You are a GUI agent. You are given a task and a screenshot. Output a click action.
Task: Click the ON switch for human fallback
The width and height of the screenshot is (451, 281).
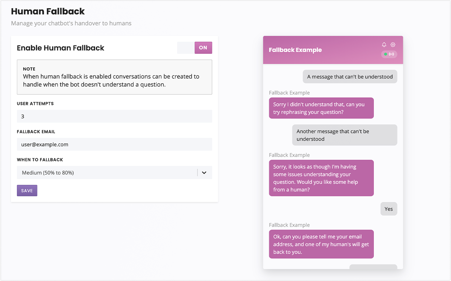(x=203, y=48)
